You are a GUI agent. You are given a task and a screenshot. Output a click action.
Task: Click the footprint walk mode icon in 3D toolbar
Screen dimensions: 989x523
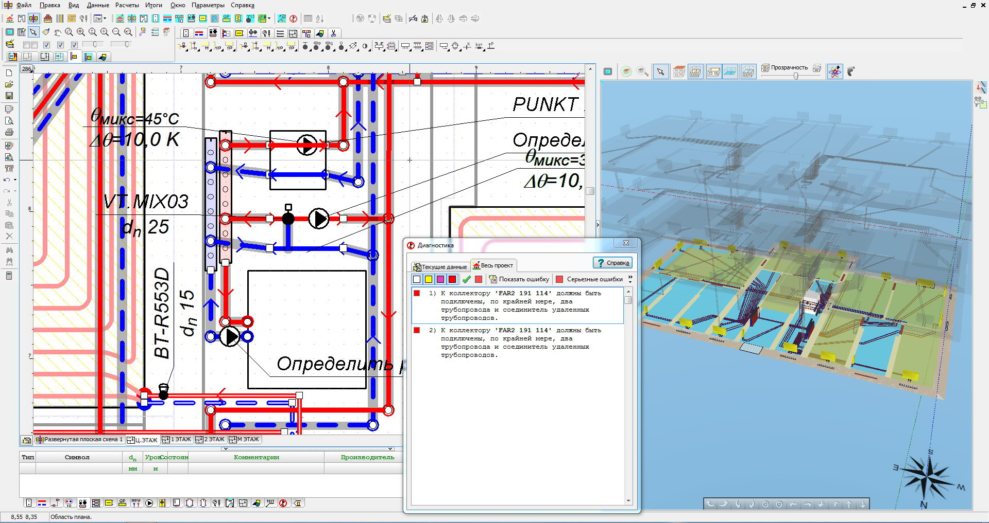point(850,71)
